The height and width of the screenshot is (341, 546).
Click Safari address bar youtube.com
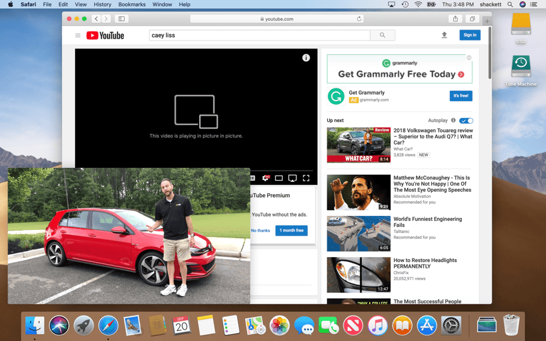point(277,19)
